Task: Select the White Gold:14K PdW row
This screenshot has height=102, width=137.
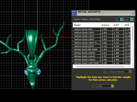Action: point(102,63)
